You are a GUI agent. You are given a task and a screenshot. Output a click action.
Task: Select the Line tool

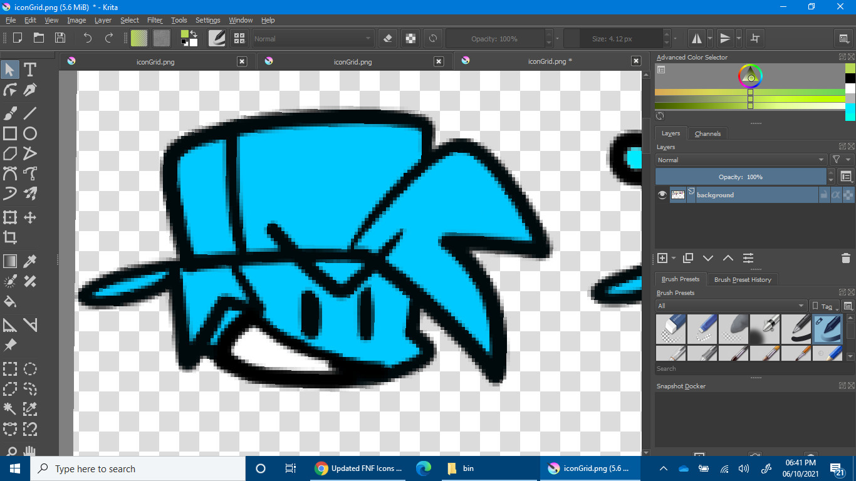tap(29, 113)
